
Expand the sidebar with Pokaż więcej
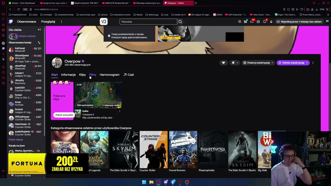click(x=16, y=140)
